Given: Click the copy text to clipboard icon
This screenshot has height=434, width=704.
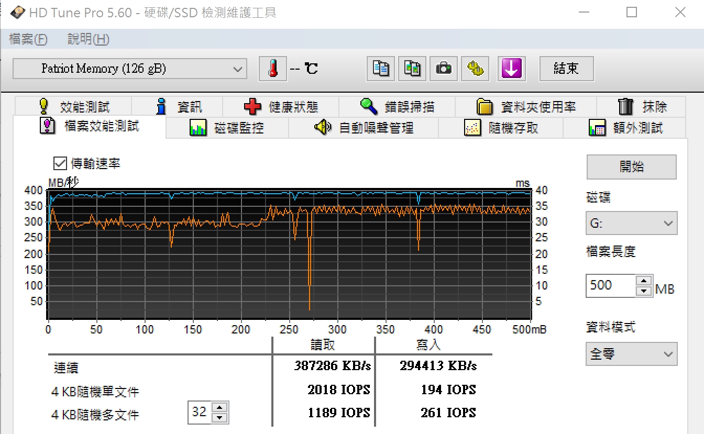Looking at the screenshot, I should coord(381,69).
